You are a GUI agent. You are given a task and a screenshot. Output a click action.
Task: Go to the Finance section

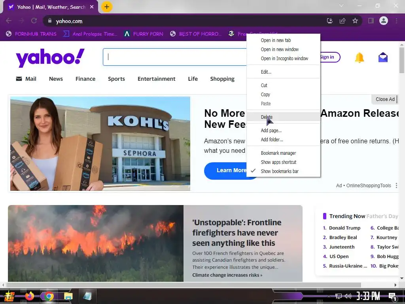pyautogui.click(x=85, y=79)
